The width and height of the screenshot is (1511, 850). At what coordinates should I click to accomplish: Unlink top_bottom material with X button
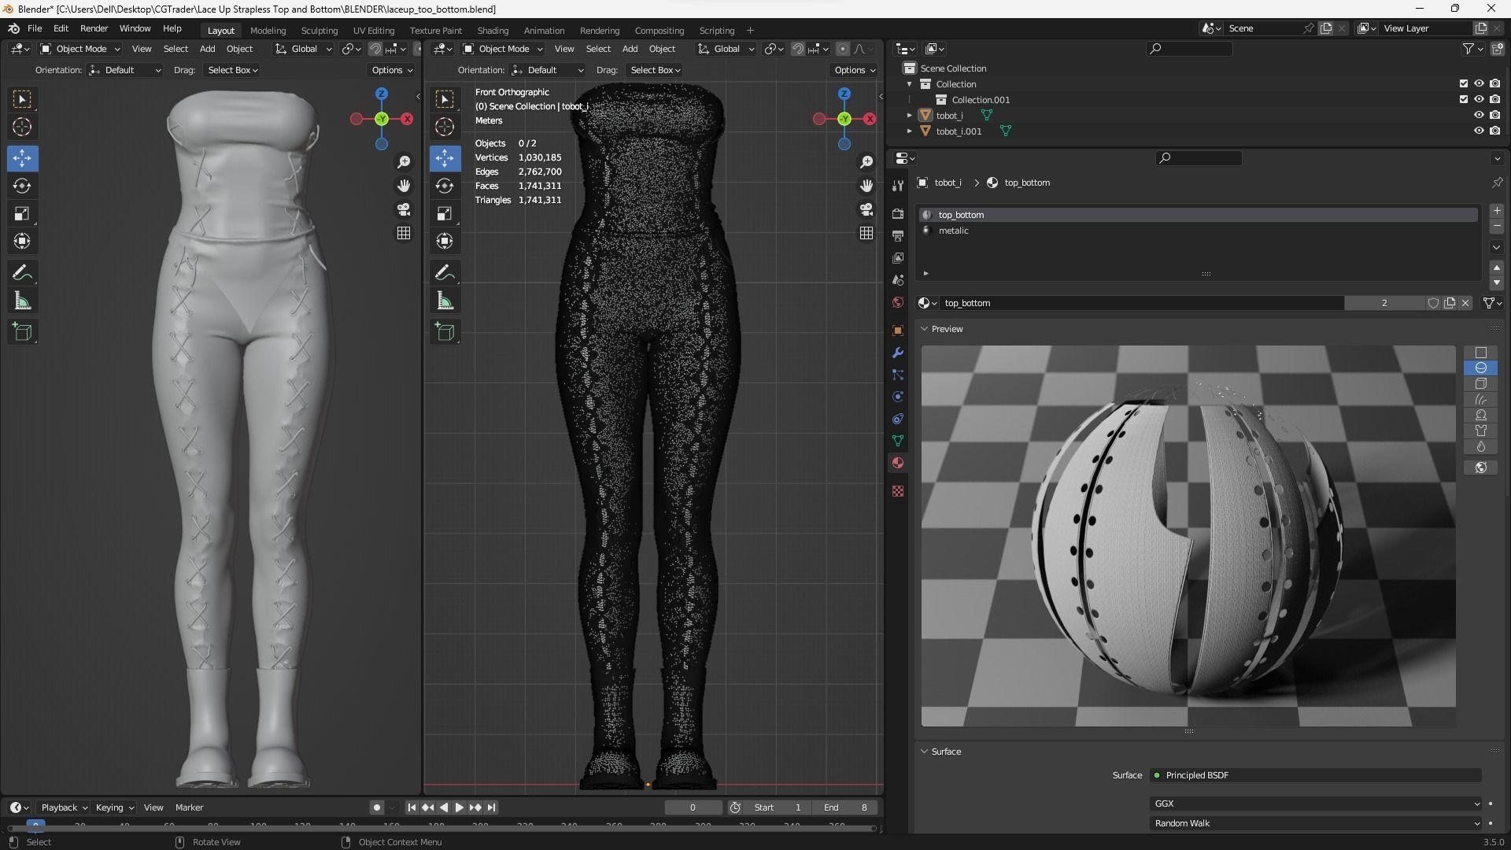1465,303
